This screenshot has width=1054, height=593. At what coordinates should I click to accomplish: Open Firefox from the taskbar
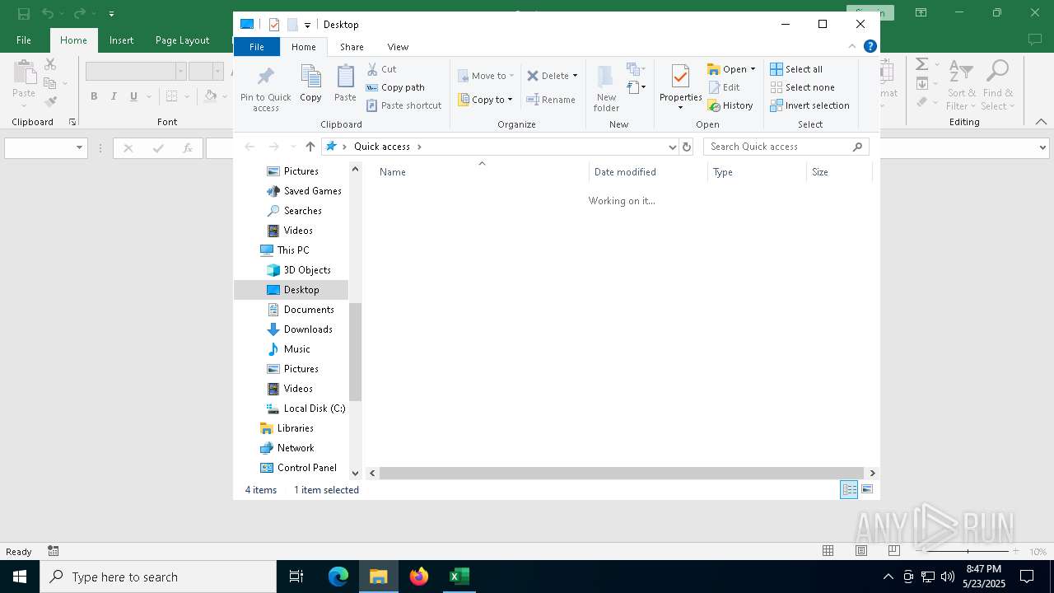[419, 577]
